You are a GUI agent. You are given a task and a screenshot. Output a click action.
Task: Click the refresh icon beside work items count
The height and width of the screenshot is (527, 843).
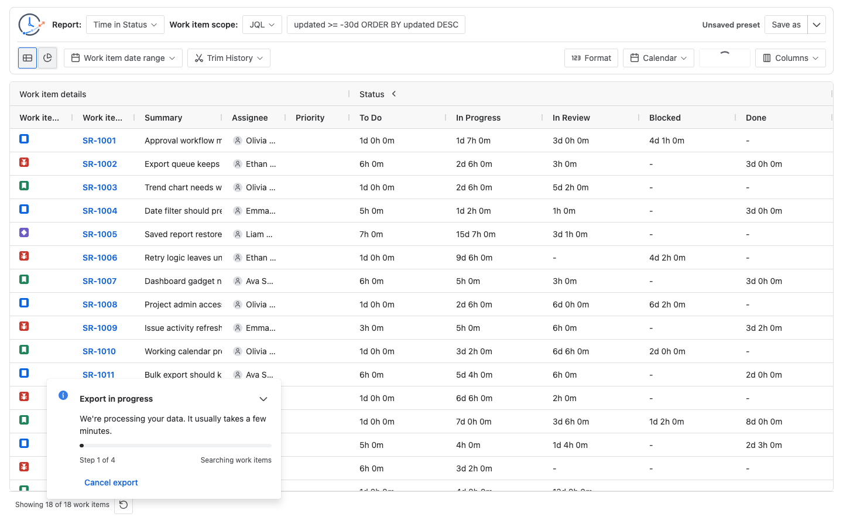(x=124, y=505)
